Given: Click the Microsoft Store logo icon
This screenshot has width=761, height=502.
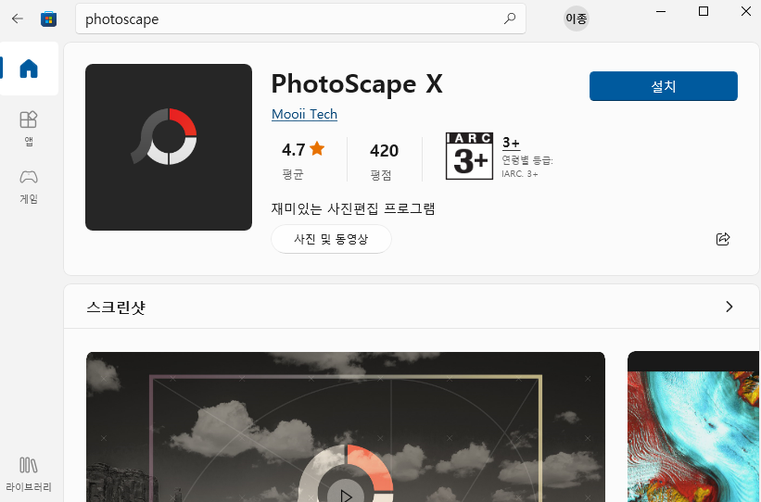Looking at the screenshot, I should [x=48, y=19].
